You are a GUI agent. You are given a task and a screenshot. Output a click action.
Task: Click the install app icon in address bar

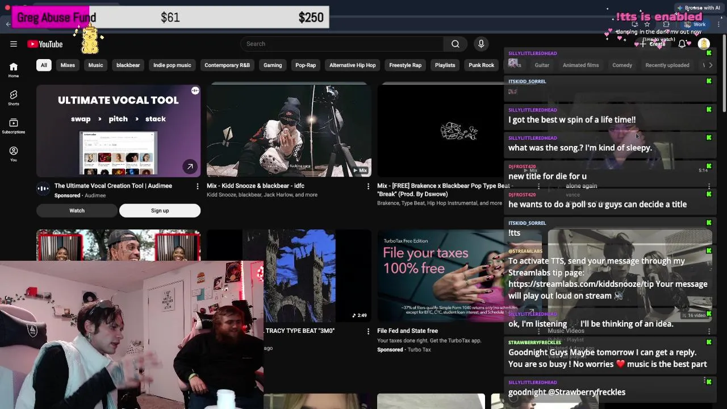[x=635, y=24]
